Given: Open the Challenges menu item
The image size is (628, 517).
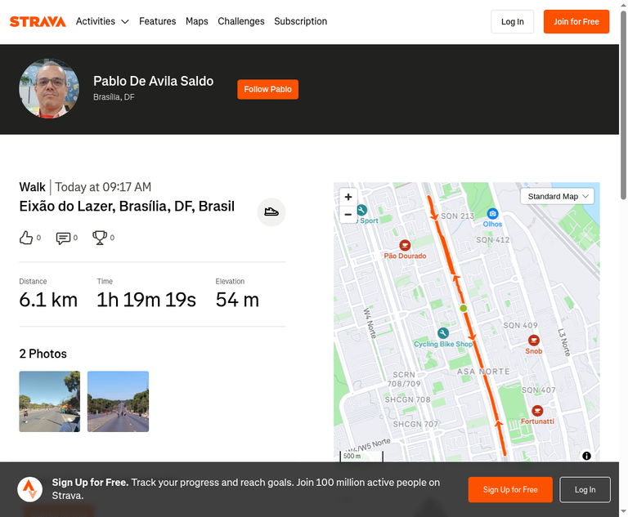Looking at the screenshot, I should (x=241, y=21).
